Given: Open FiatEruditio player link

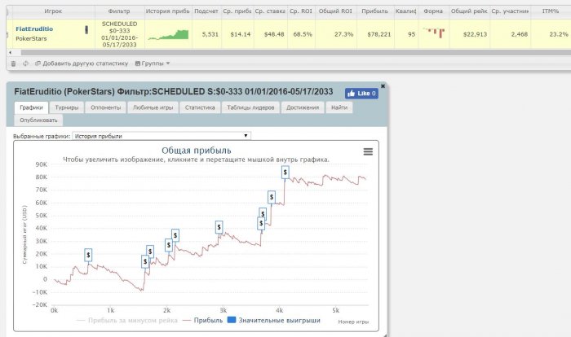Looking at the screenshot, I should (34, 28).
